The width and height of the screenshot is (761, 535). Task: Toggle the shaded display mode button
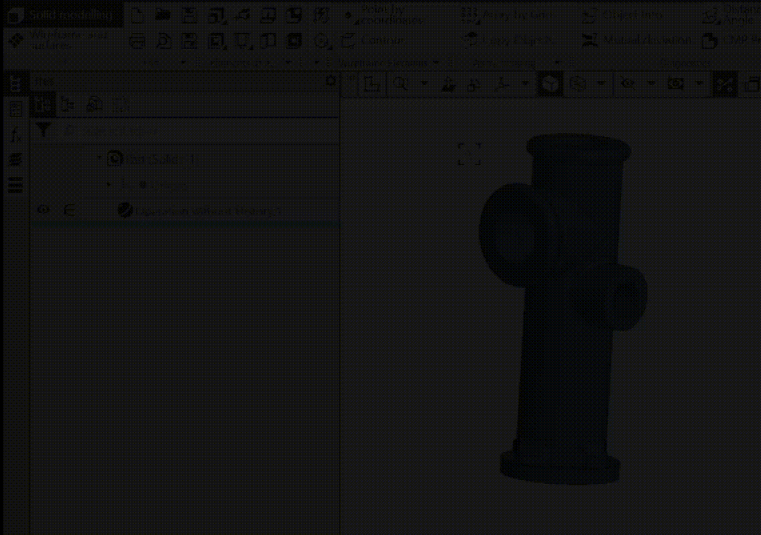549,84
